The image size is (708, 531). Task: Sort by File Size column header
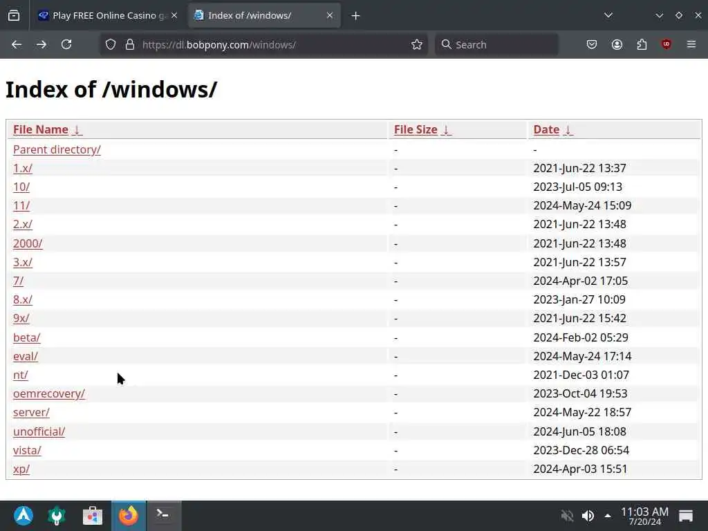pyautogui.click(x=416, y=129)
